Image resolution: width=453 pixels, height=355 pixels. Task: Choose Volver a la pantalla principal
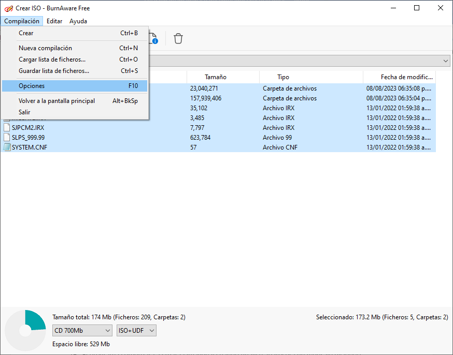pyautogui.click(x=75, y=100)
